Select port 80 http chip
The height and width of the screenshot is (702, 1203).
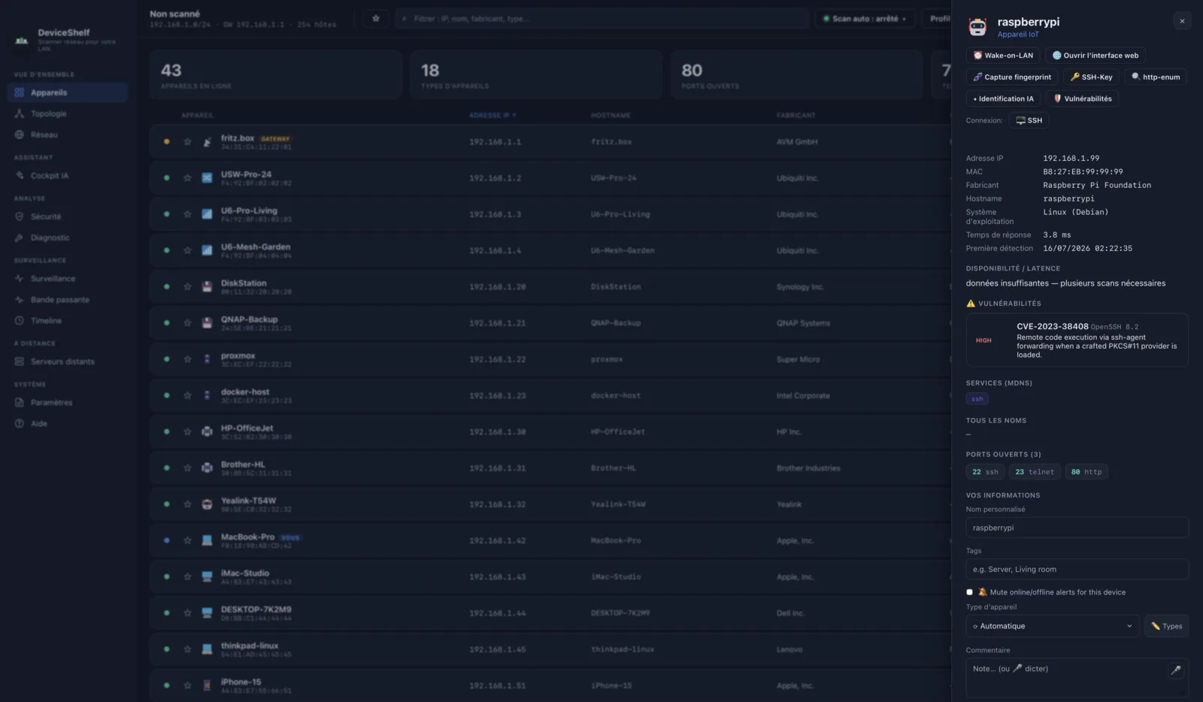(1086, 472)
